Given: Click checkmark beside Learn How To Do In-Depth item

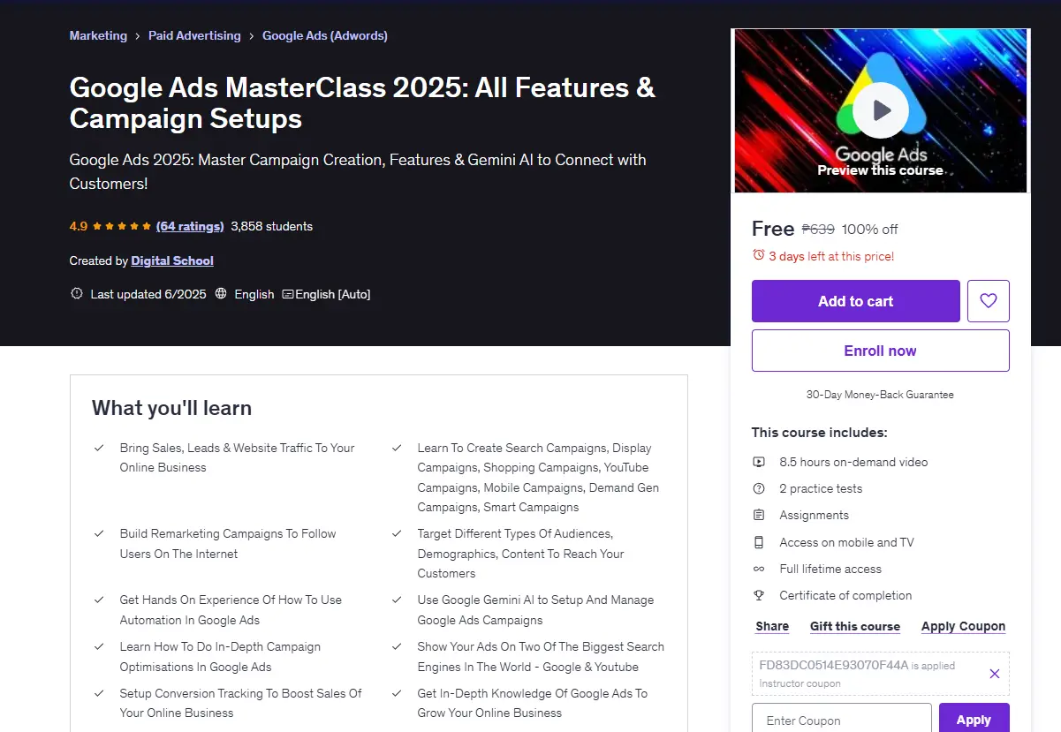Looking at the screenshot, I should (100, 646).
